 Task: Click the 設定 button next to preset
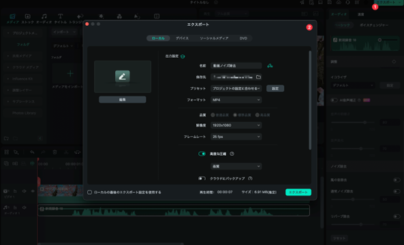275,88
